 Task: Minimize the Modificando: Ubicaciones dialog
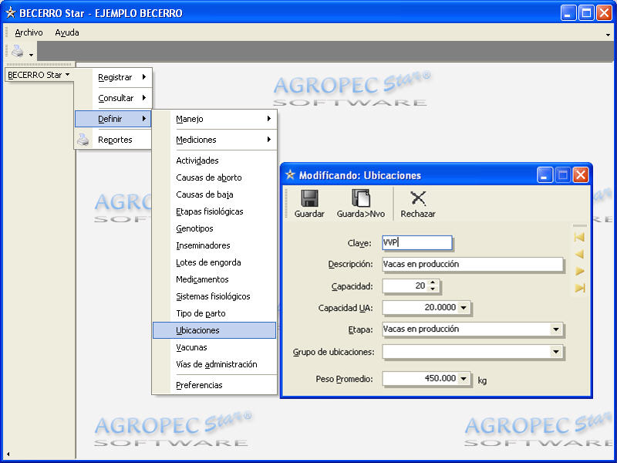point(545,175)
